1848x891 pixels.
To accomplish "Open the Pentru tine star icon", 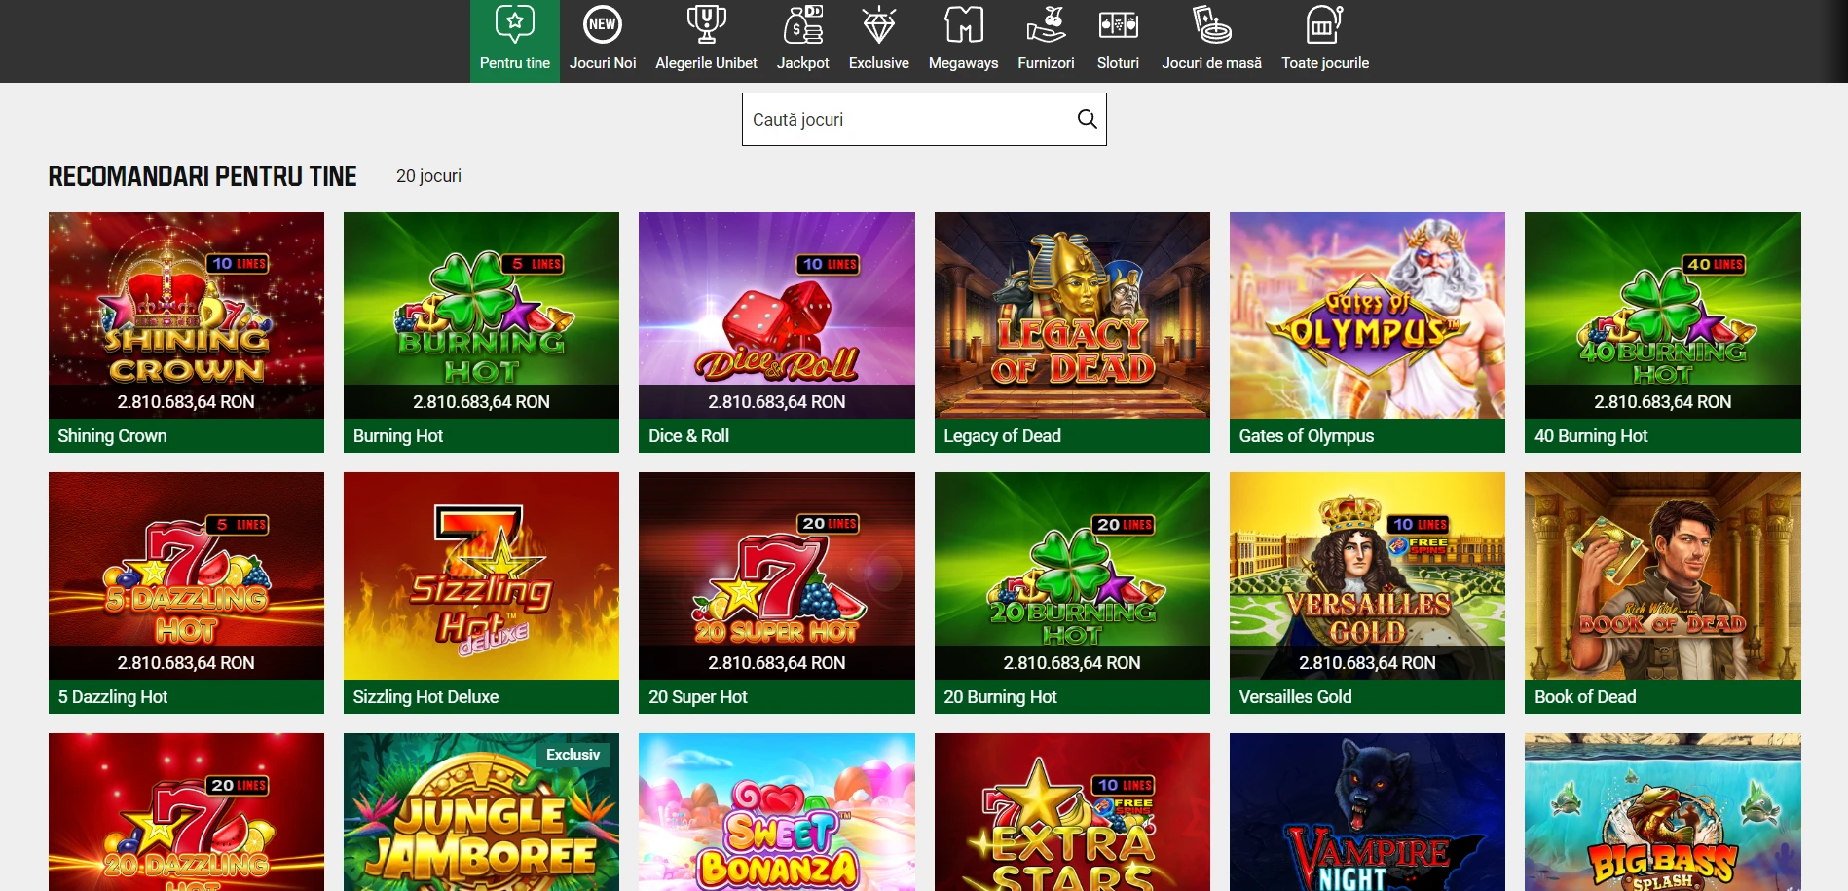I will tap(514, 24).
